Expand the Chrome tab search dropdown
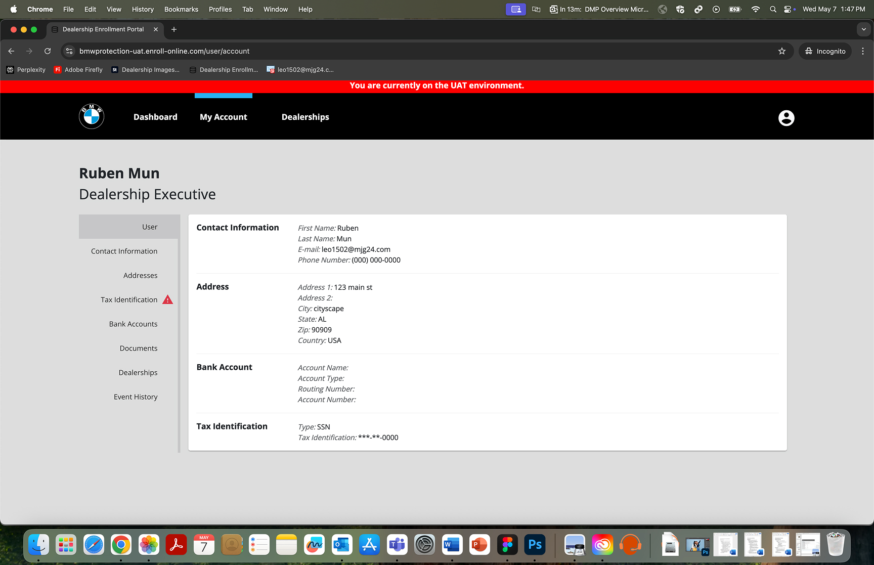The height and width of the screenshot is (565, 874). click(x=863, y=29)
